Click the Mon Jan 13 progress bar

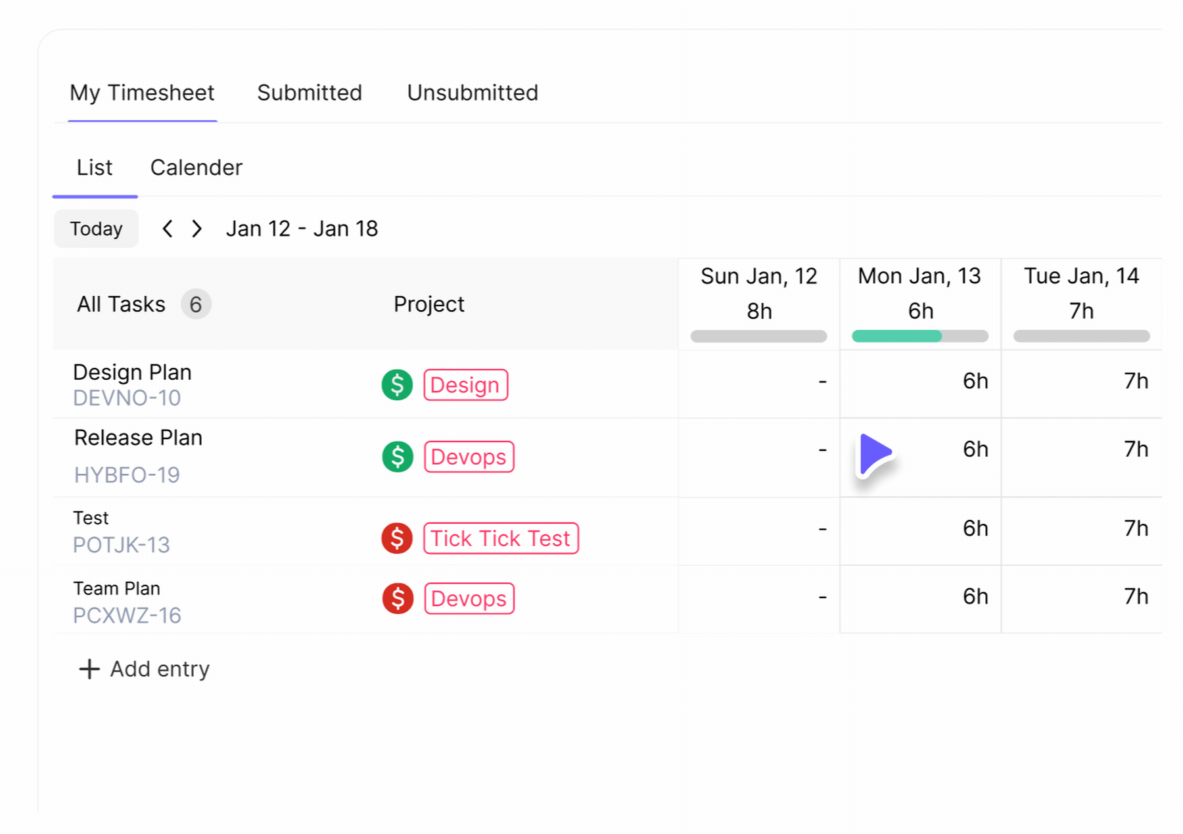(x=919, y=336)
